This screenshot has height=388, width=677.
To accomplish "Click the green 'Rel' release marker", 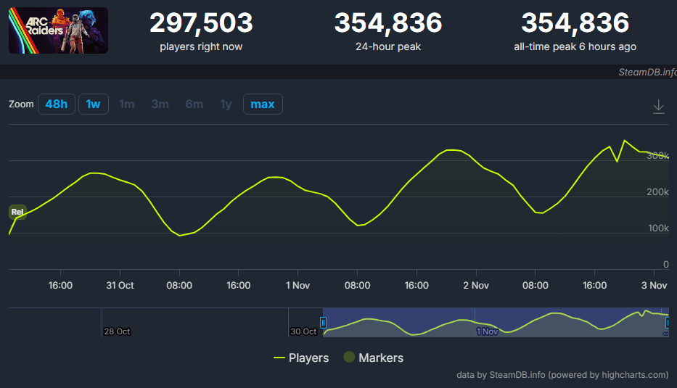I will 17,212.
